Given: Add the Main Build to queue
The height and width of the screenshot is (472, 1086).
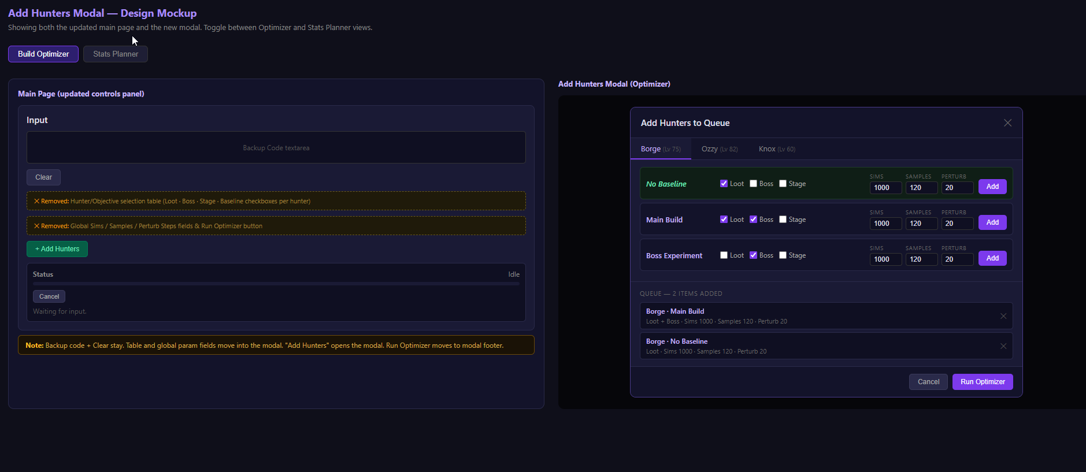Looking at the screenshot, I should click(992, 222).
